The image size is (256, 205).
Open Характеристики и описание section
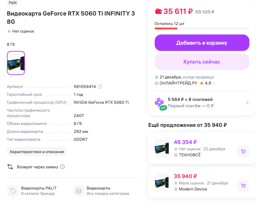(x=37, y=152)
